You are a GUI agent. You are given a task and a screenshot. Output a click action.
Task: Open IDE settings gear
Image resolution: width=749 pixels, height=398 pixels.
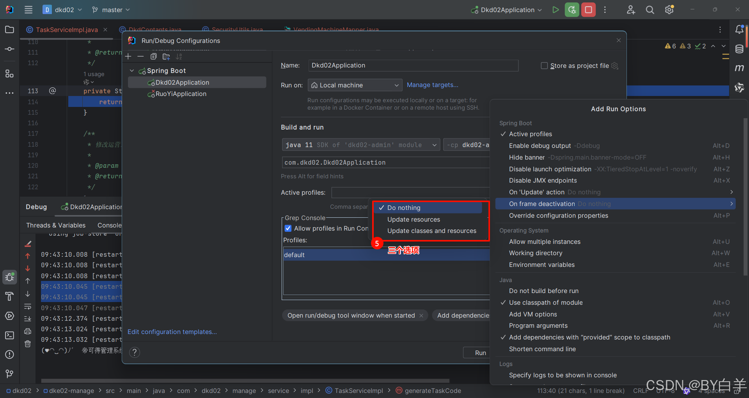pos(669,10)
